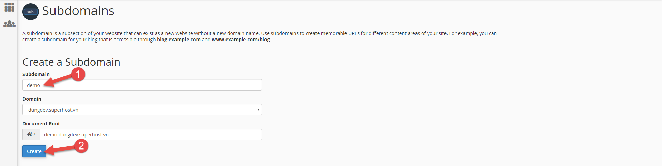Click the small arrow on Domain select
The height and width of the screenshot is (166, 662).
click(258, 110)
